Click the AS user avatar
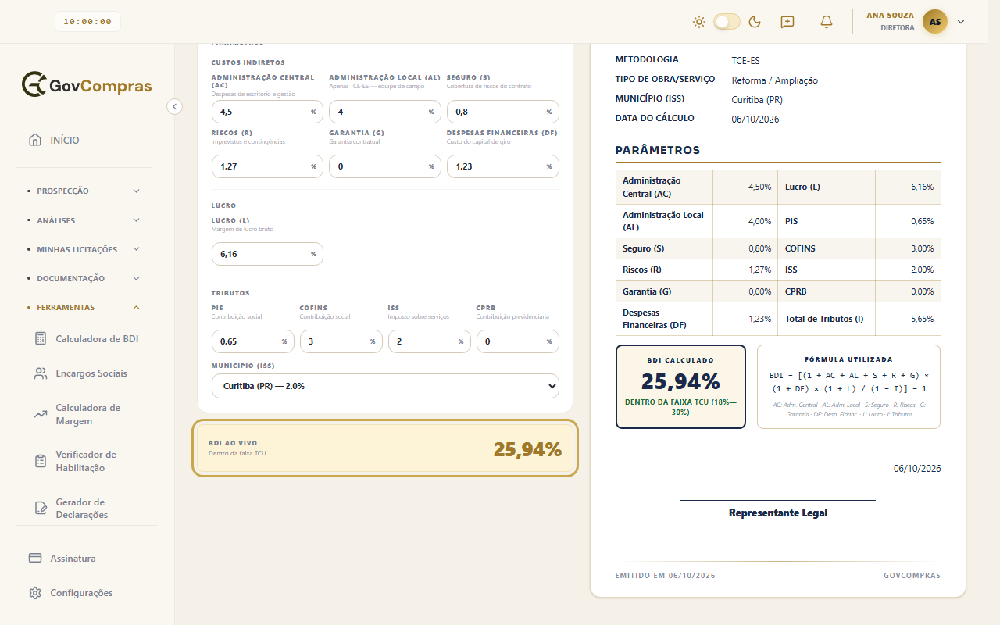This screenshot has width=1000, height=625. 935,22
